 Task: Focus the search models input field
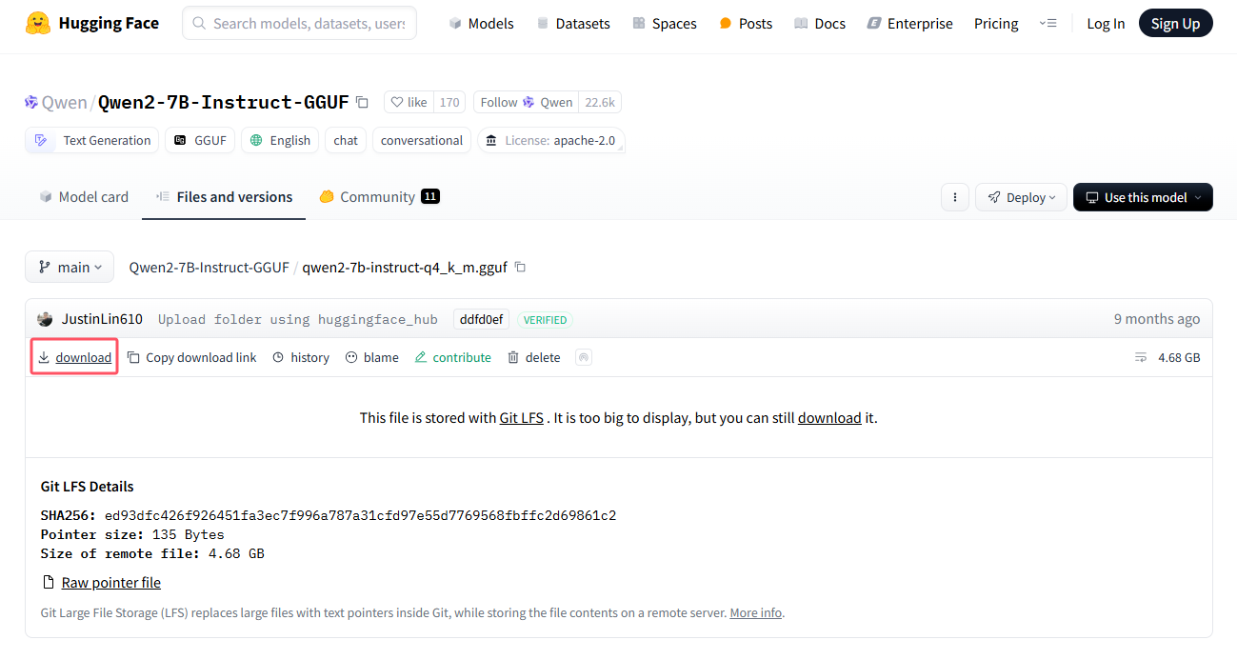[299, 23]
